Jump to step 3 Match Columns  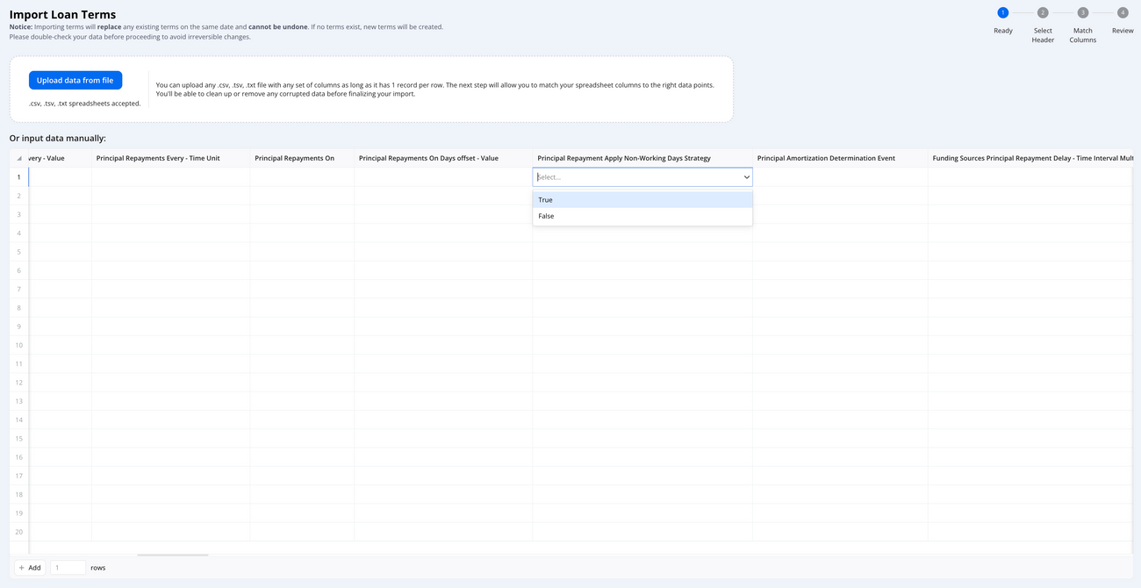tap(1082, 12)
